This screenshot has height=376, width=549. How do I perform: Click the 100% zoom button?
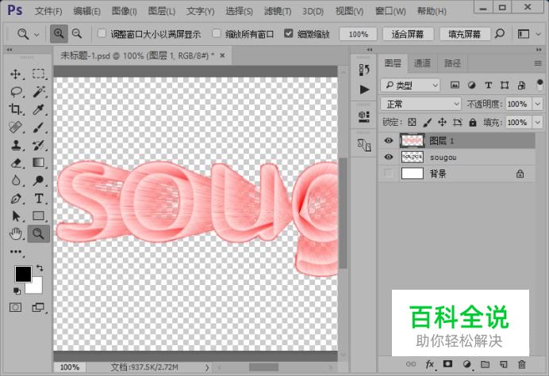[358, 34]
